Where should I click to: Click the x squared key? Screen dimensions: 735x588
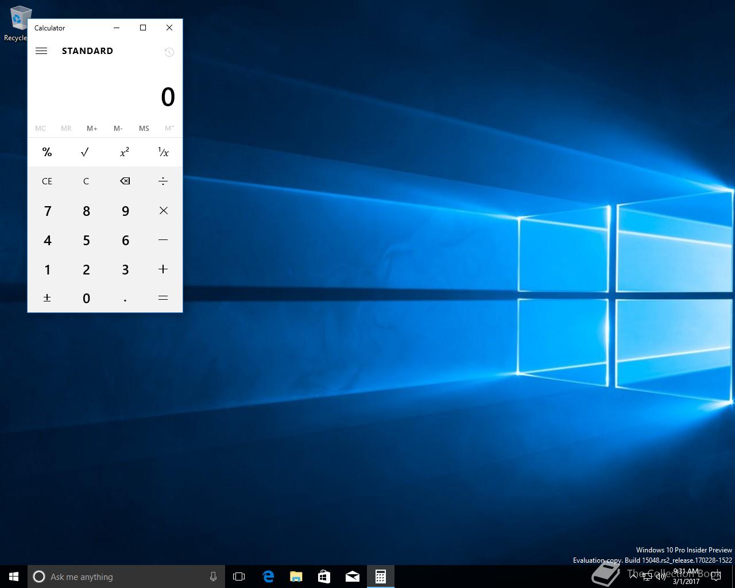coord(125,152)
